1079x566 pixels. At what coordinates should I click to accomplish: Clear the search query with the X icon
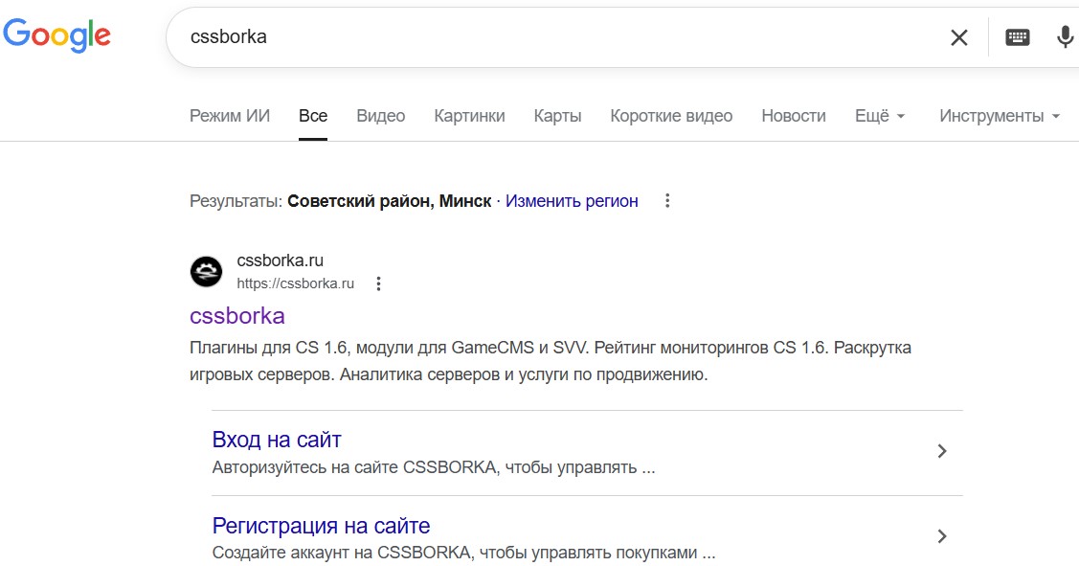click(957, 36)
